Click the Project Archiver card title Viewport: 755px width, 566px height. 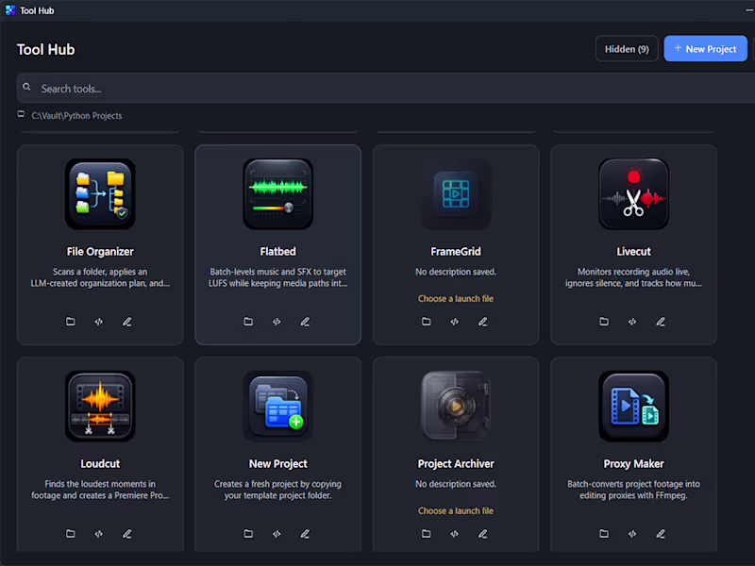coord(456,464)
